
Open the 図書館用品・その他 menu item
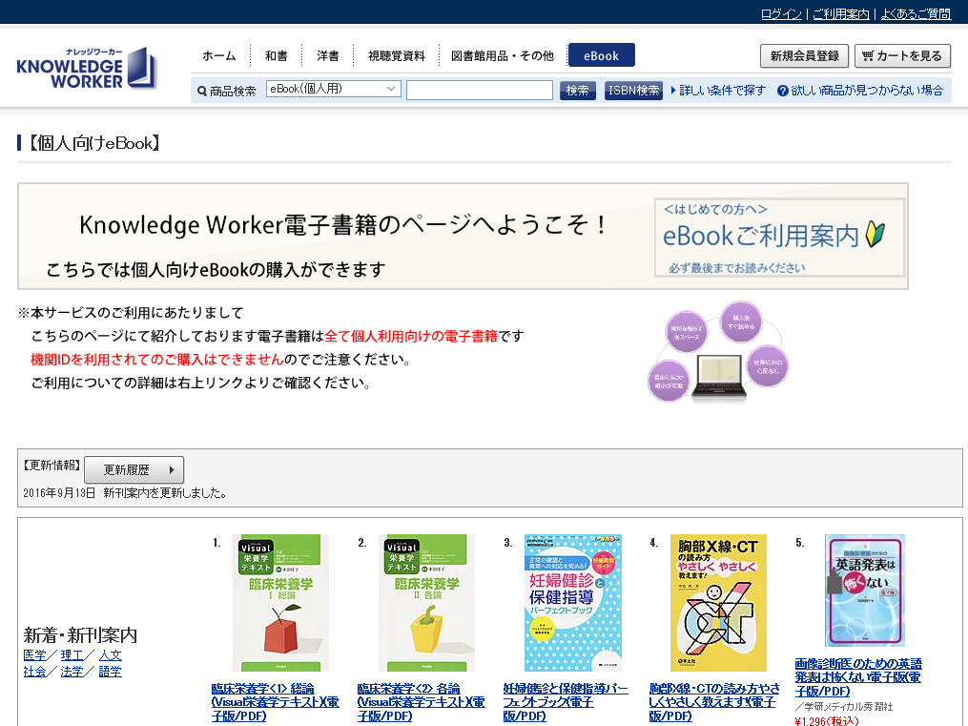pos(503,55)
